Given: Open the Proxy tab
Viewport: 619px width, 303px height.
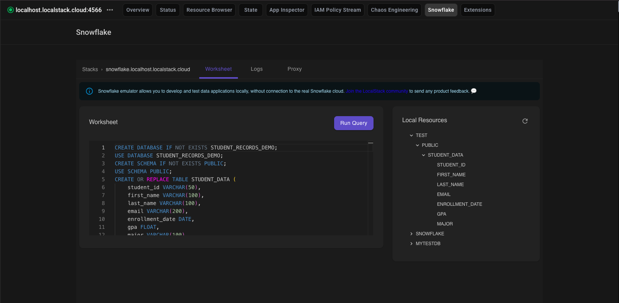Looking at the screenshot, I should (x=294, y=69).
